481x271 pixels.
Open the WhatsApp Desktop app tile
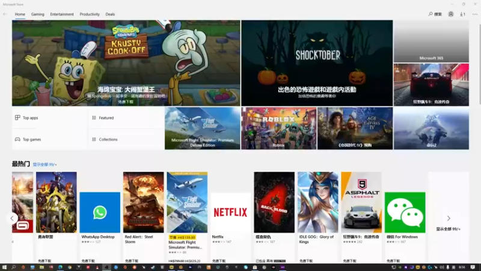tap(100, 213)
